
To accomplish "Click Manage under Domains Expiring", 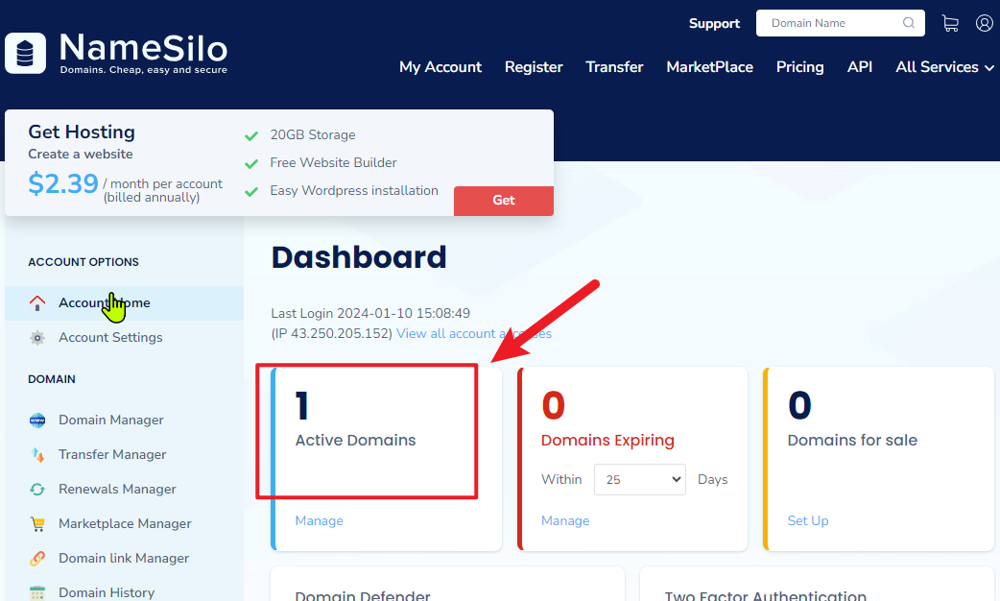I will (x=565, y=520).
